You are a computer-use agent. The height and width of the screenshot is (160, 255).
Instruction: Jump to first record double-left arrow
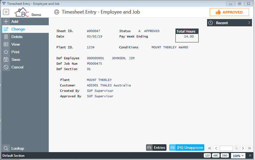point(210,148)
